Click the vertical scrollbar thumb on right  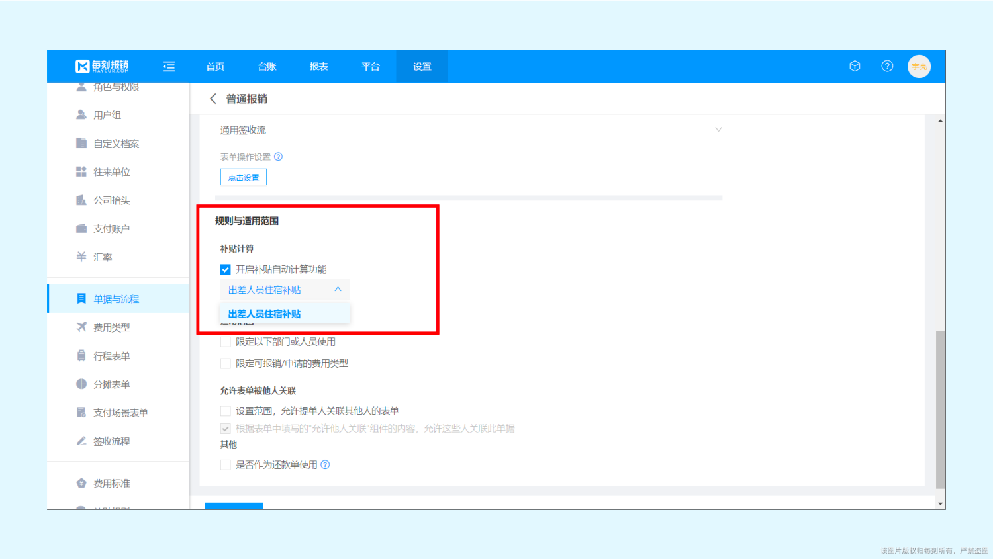[940, 409]
